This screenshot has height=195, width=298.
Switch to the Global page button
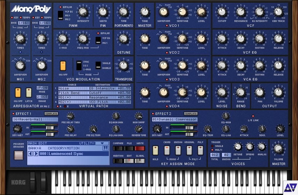[x=140, y=161]
